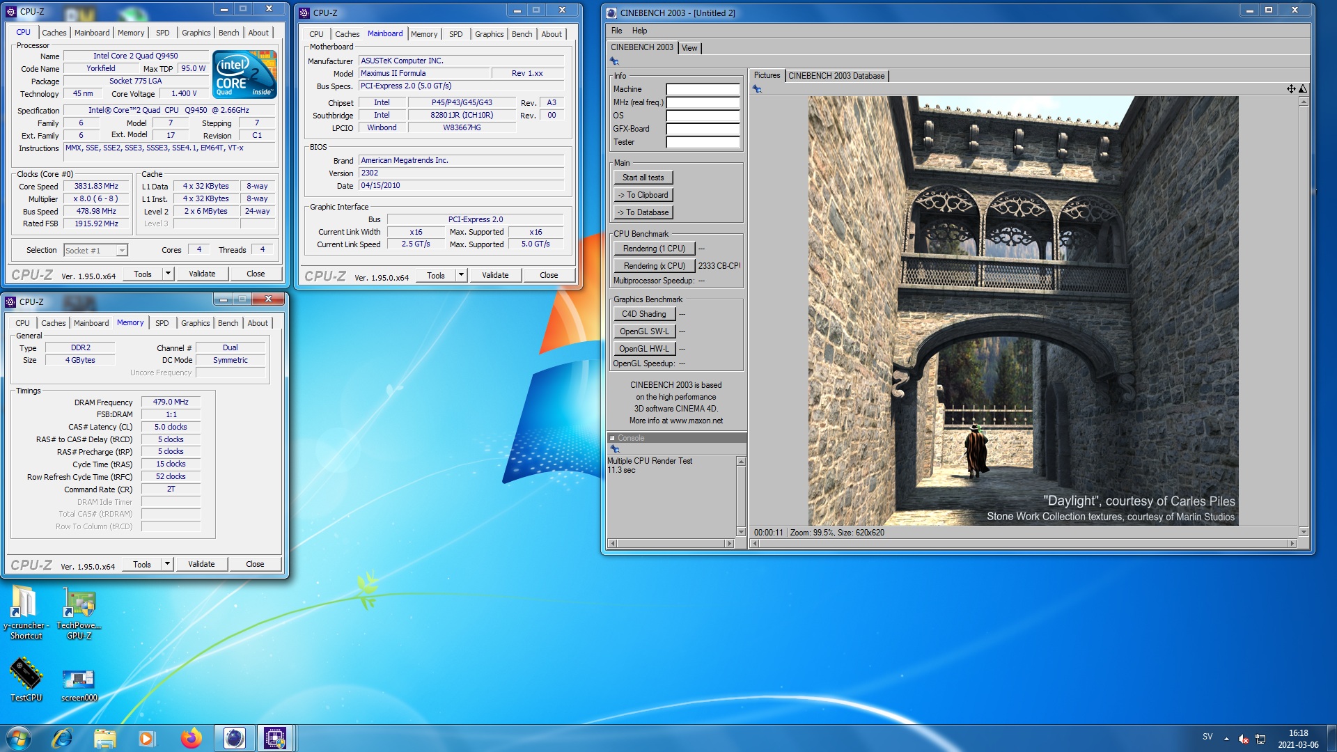Select the zoom triangle icon in picture viewer
Image resolution: width=1337 pixels, height=752 pixels.
(x=1303, y=88)
